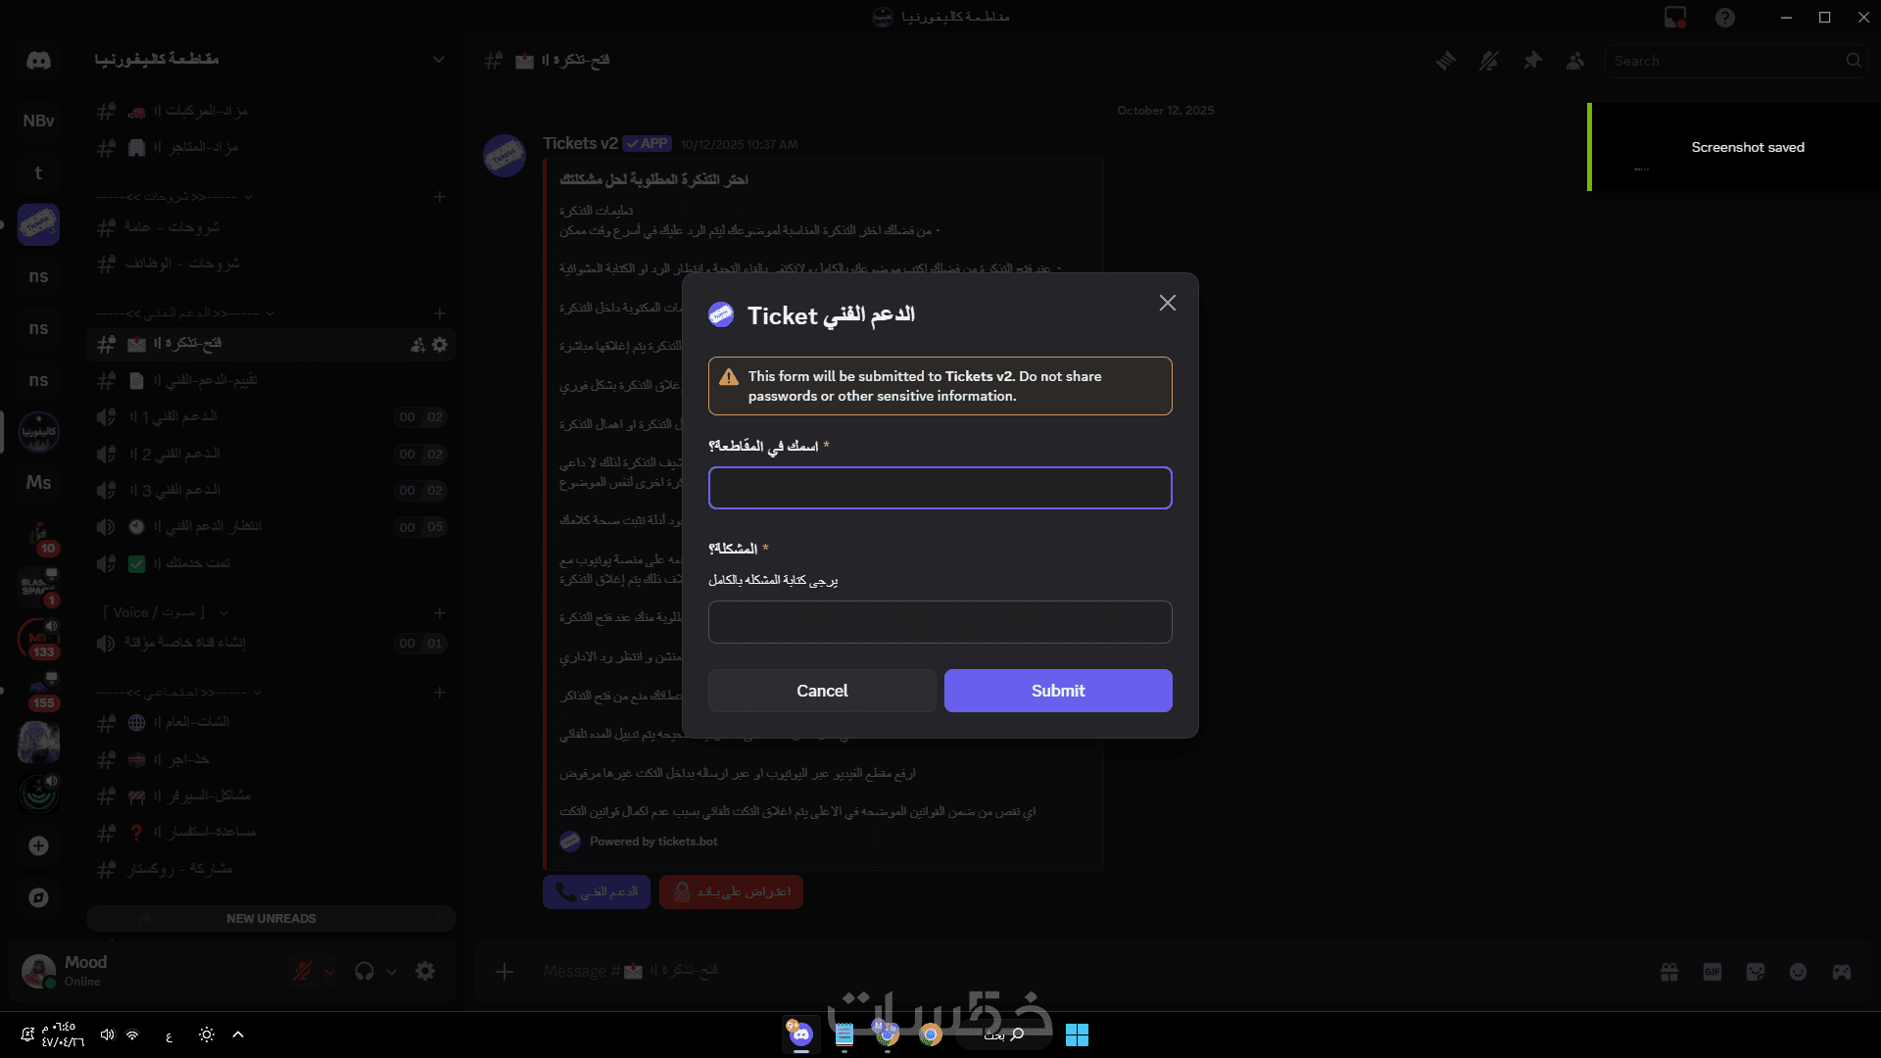Viewport: 1881px width, 1058px height.
Task: Open Discord direct messages home icon
Action: (x=38, y=61)
